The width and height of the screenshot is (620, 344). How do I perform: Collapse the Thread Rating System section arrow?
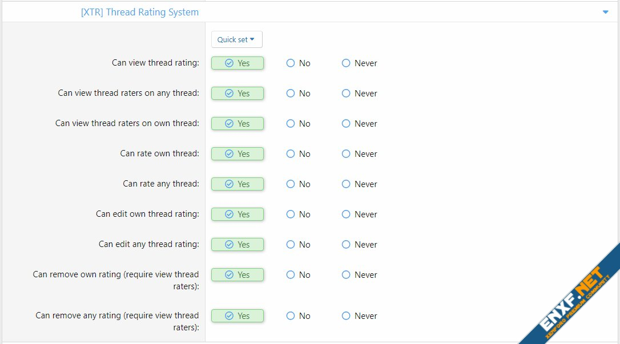click(605, 12)
